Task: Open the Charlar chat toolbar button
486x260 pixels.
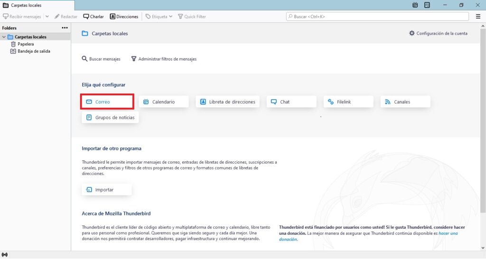Action: (x=93, y=17)
